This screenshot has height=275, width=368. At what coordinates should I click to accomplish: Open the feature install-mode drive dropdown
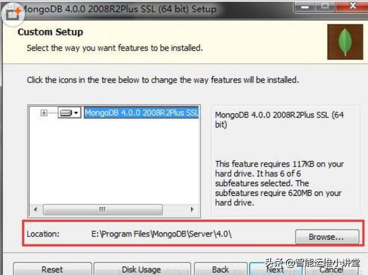pos(70,113)
